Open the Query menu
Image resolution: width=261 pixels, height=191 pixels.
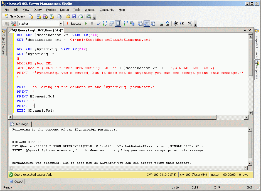pos(38,10)
